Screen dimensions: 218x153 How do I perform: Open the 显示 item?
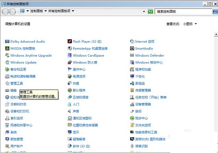coord(76,132)
